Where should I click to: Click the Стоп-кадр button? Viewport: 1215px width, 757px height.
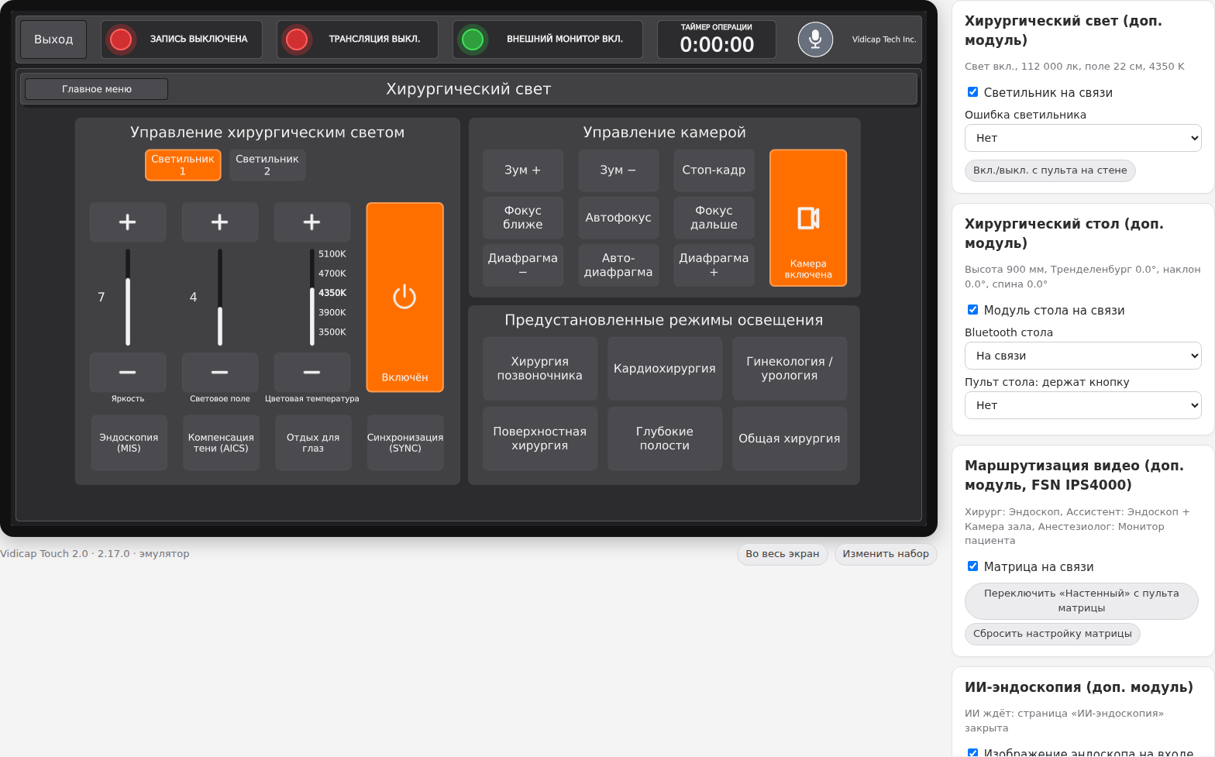714,170
